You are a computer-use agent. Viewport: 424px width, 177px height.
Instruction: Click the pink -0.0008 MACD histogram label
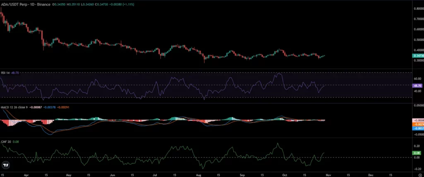point(418,120)
